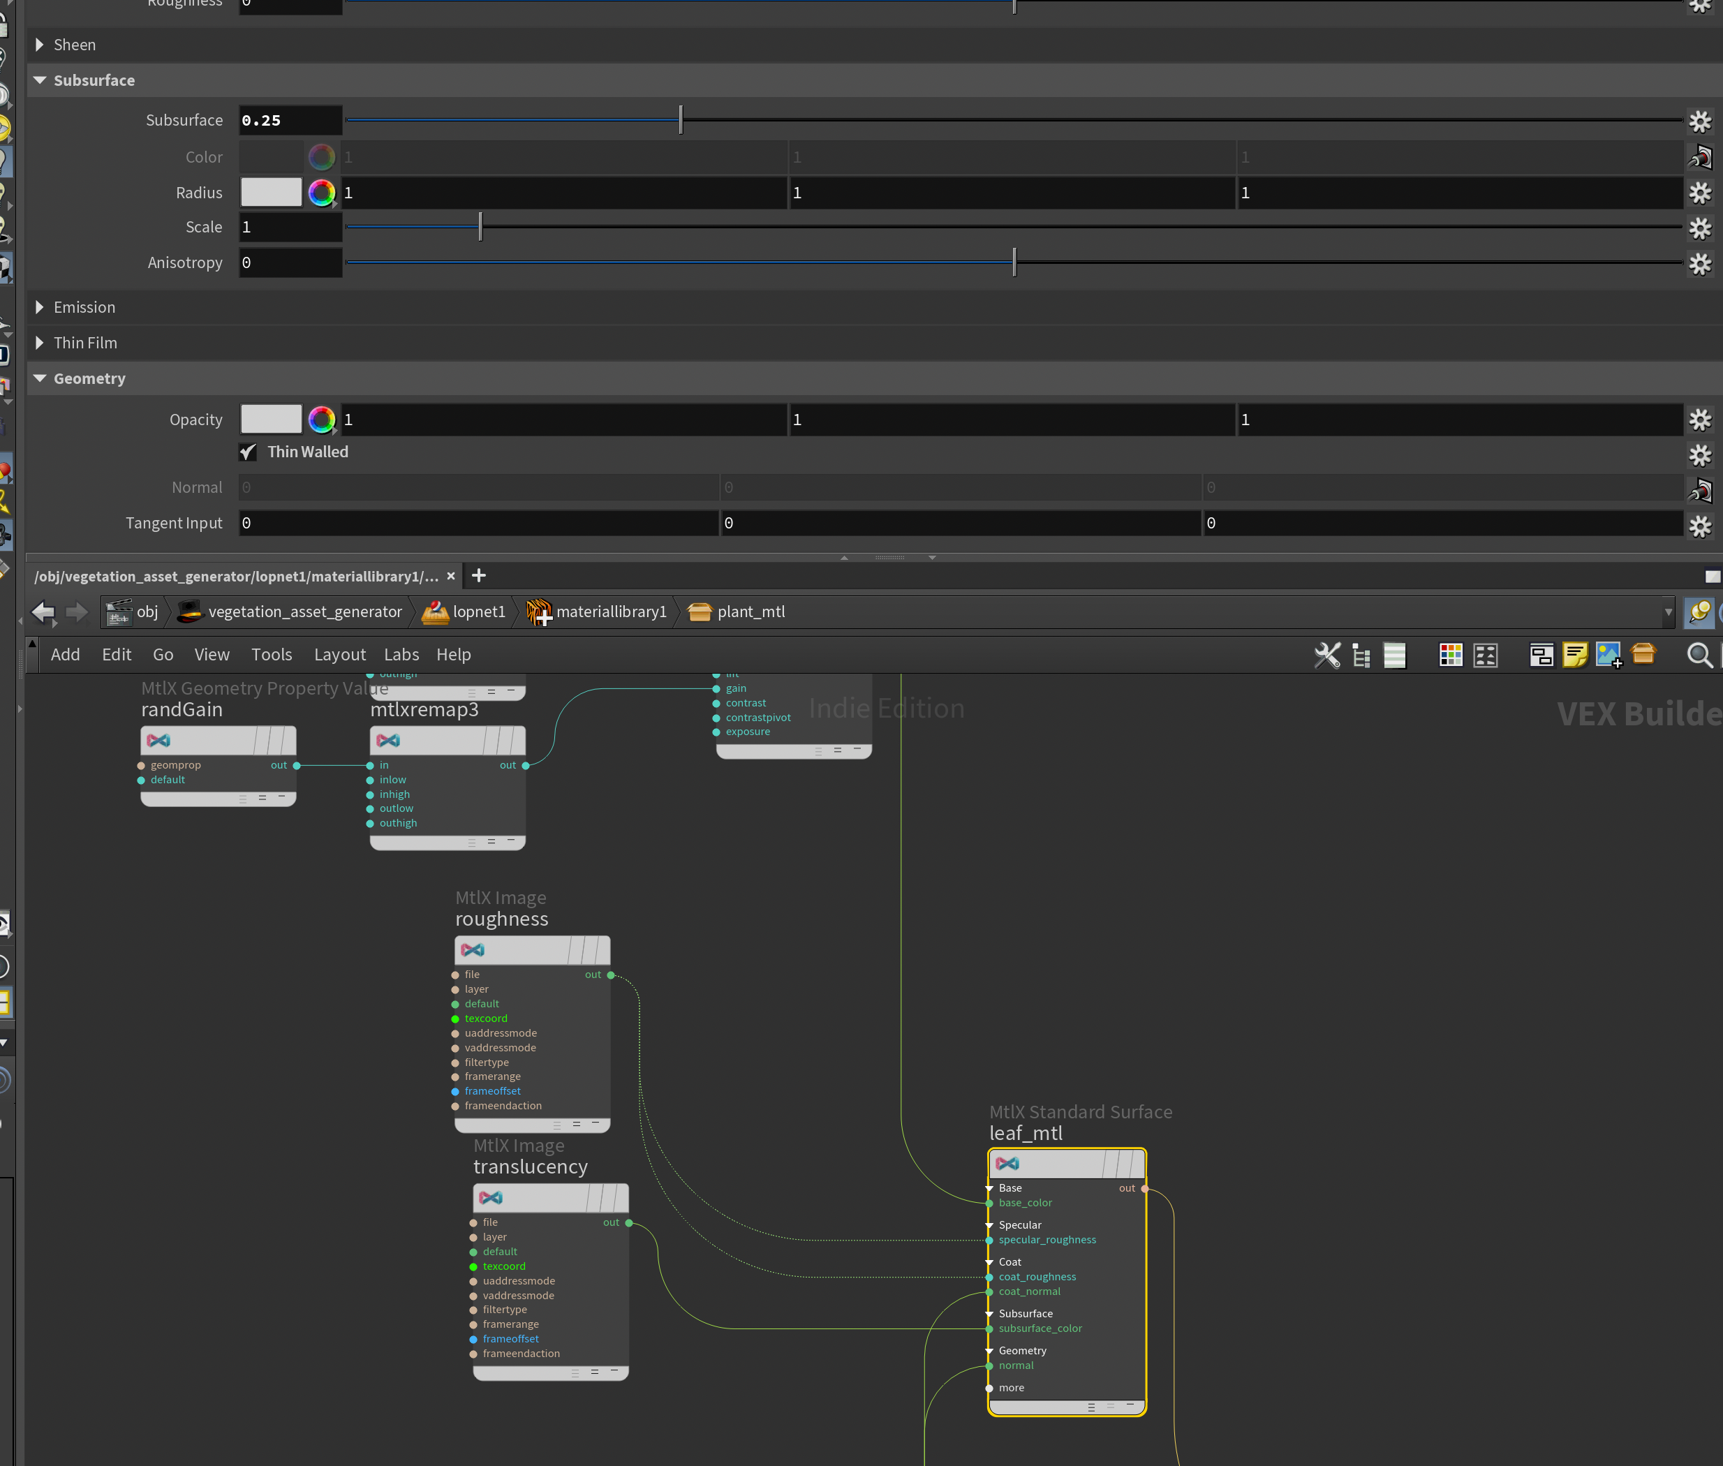Expand the Sheen section
Viewport: 1723px width, 1466px height.
click(39, 45)
